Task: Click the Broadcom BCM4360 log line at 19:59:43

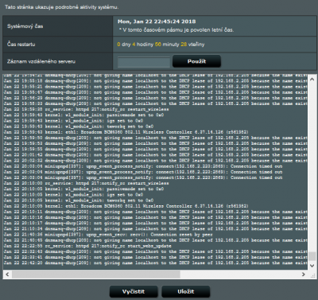Action: point(126,132)
